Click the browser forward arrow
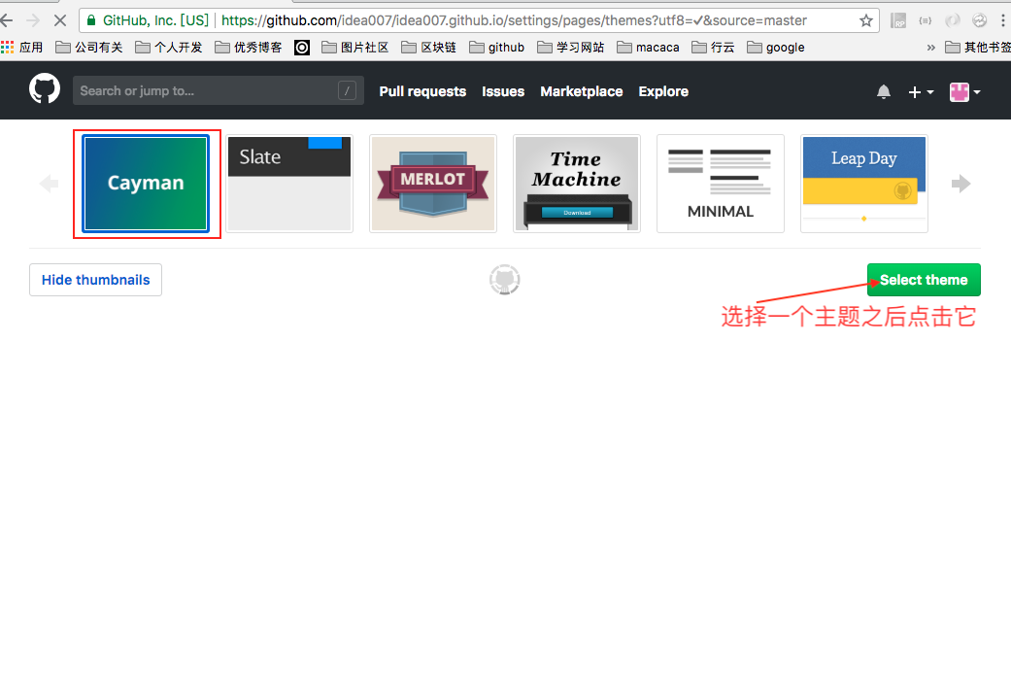The height and width of the screenshot is (683, 1011). pos(33,20)
